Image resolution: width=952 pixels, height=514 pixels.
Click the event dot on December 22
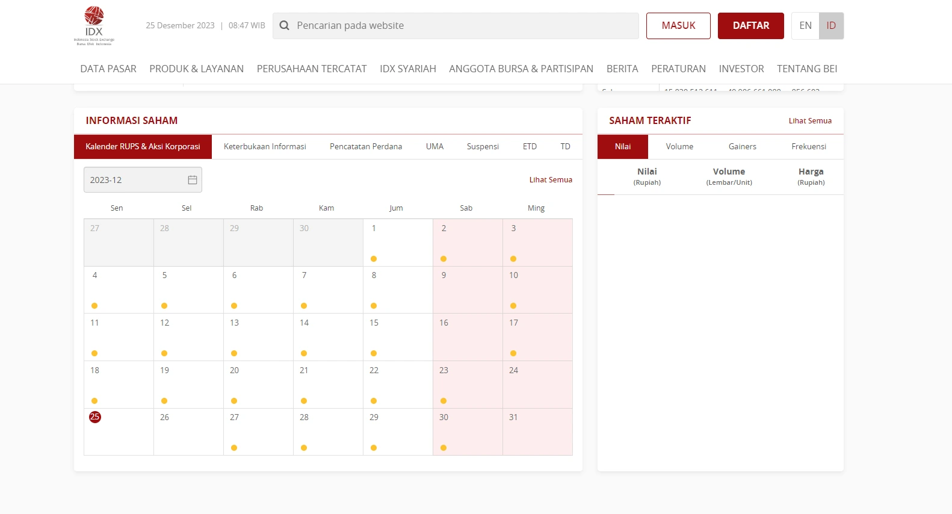[x=374, y=401]
